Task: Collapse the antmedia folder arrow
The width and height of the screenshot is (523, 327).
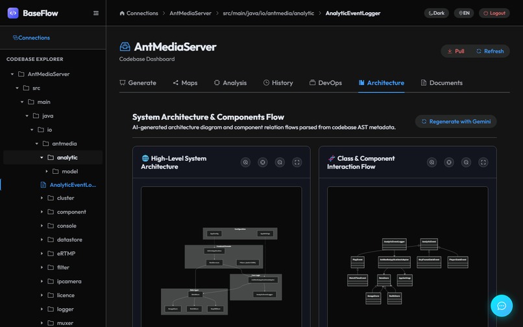Action: click(x=37, y=143)
